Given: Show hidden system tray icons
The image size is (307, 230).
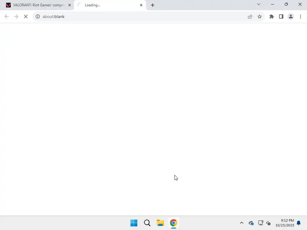Looking at the screenshot, I should [242, 223].
